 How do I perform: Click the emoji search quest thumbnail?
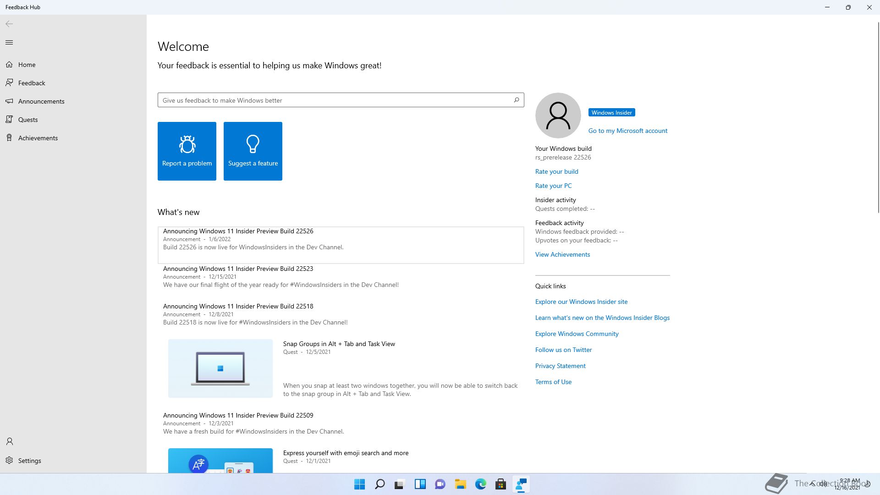click(x=220, y=461)
